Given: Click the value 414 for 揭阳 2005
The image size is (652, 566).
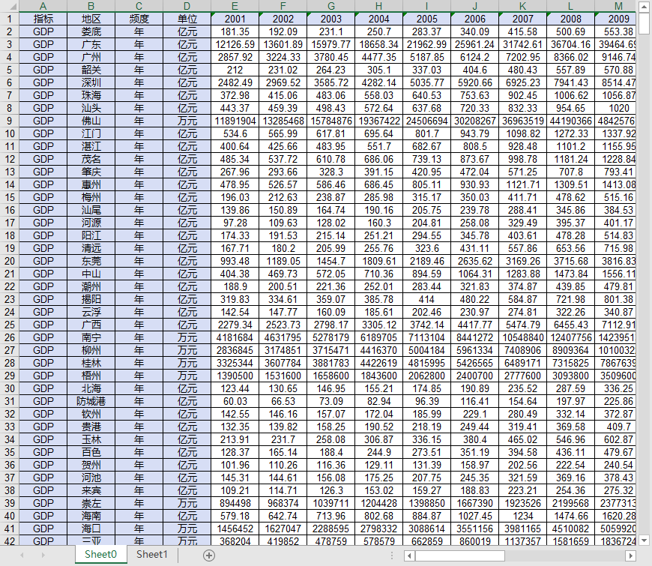Looking at the screenshot, I should tap(426, 299).
